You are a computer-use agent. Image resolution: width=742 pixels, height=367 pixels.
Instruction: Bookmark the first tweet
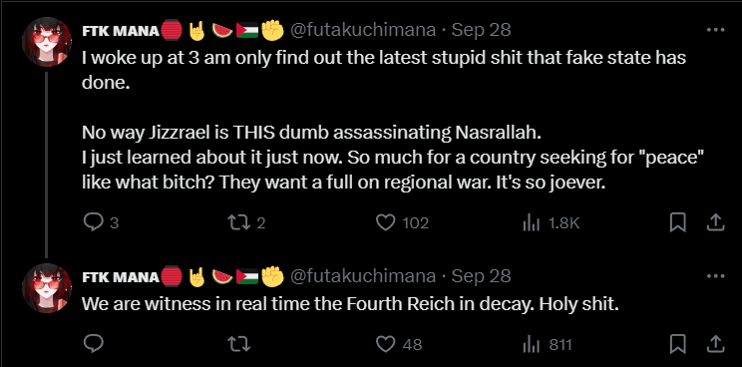(677, 222)
